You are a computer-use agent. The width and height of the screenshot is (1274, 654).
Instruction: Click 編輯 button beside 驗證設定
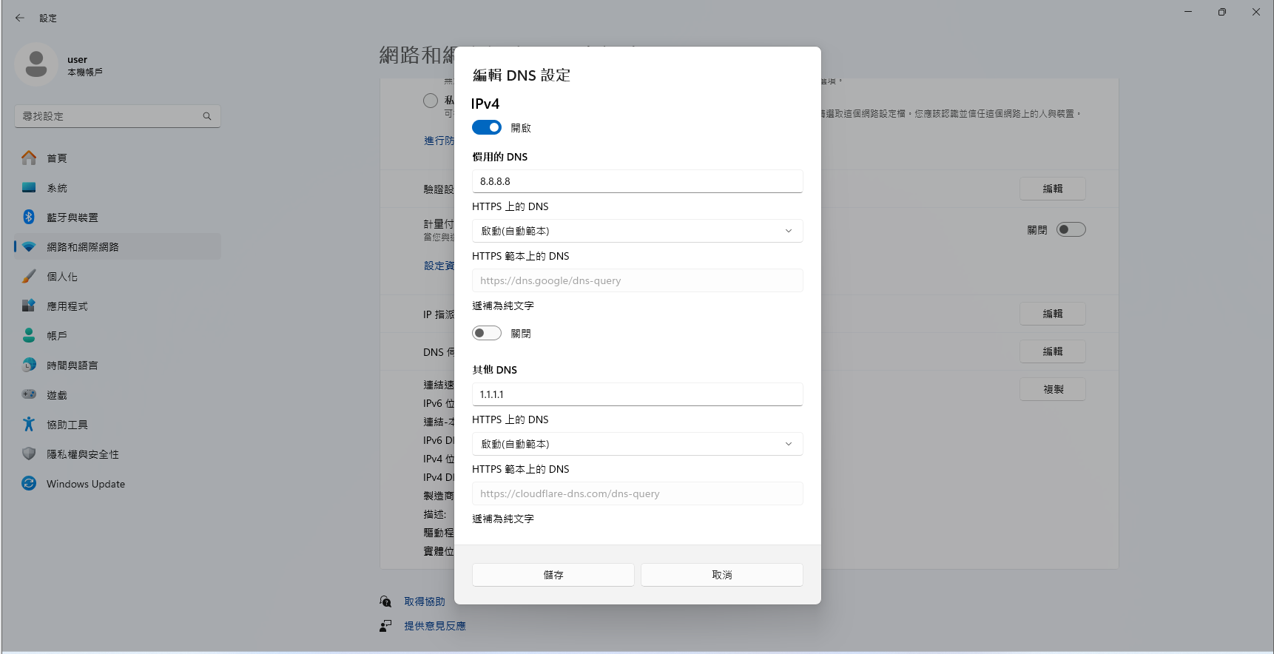[x=1053, y=189]
